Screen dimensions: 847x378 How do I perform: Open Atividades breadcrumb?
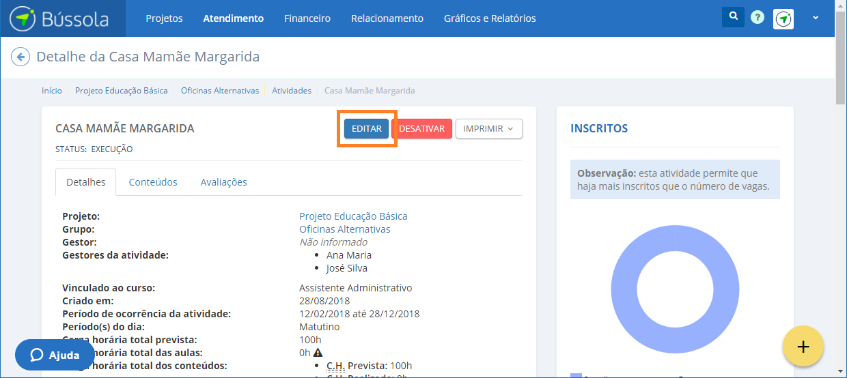point(292,90)
